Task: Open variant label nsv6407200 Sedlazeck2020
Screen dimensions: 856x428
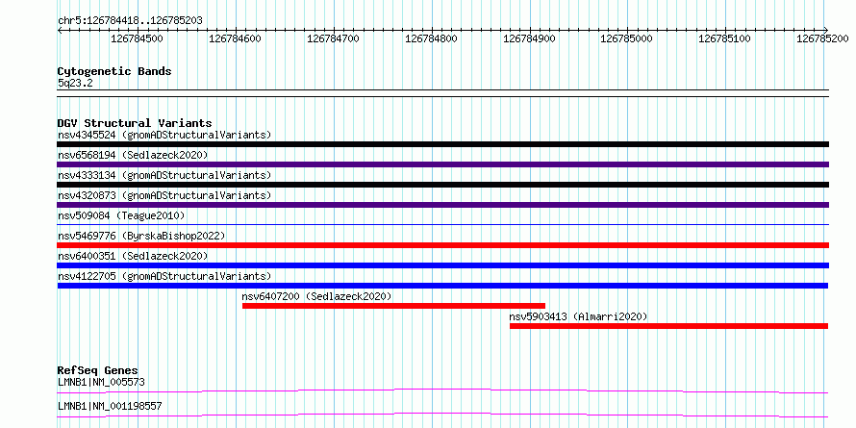Action: [x=316, y=296]
